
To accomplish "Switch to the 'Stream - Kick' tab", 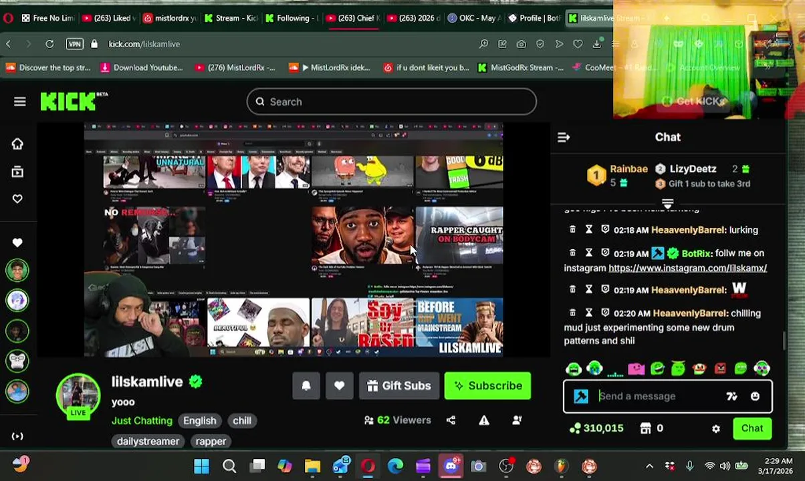I will click(231, 18).
